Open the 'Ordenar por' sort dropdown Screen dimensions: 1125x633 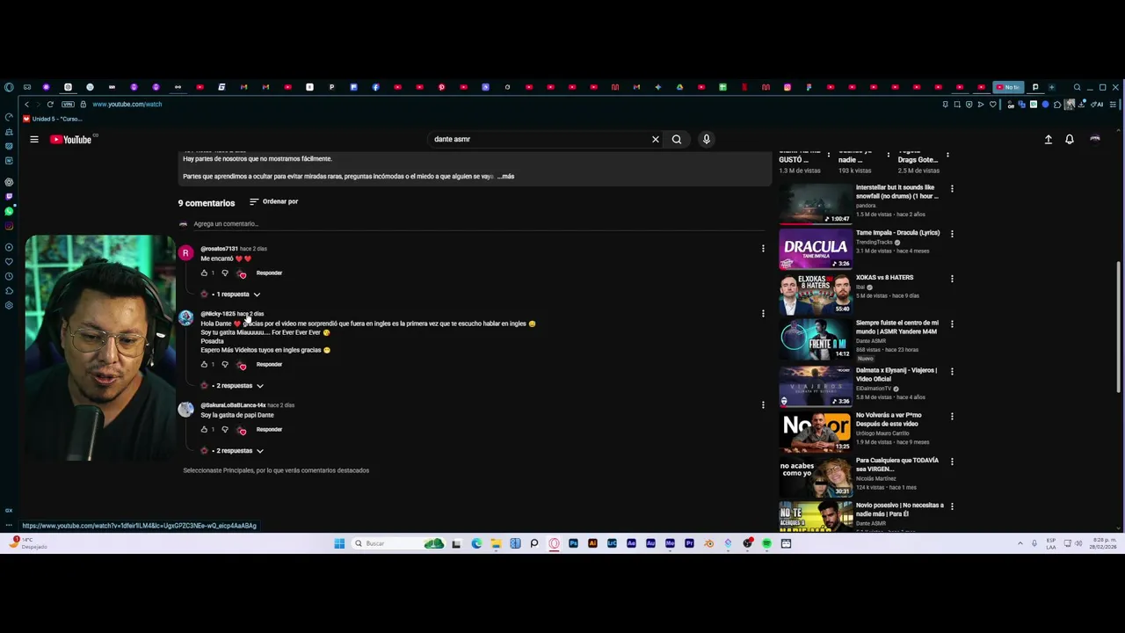tap(273, 201)
